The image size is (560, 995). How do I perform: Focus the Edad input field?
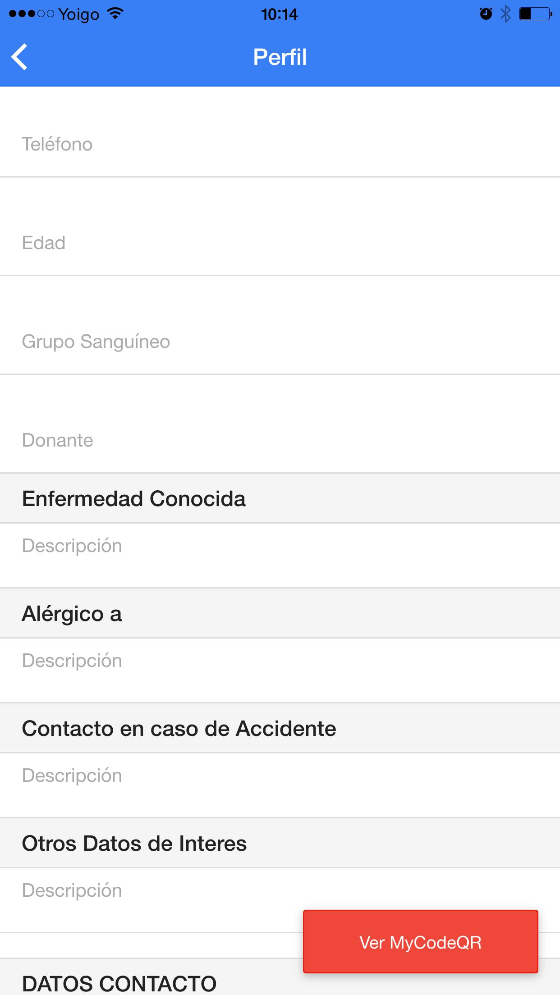tap(280, 243)
